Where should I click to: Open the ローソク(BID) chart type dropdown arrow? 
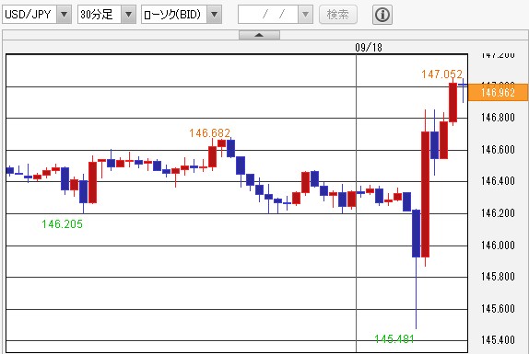[214, 15]
